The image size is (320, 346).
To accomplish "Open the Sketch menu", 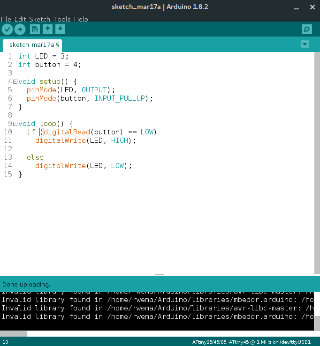I will pos(39,19).
